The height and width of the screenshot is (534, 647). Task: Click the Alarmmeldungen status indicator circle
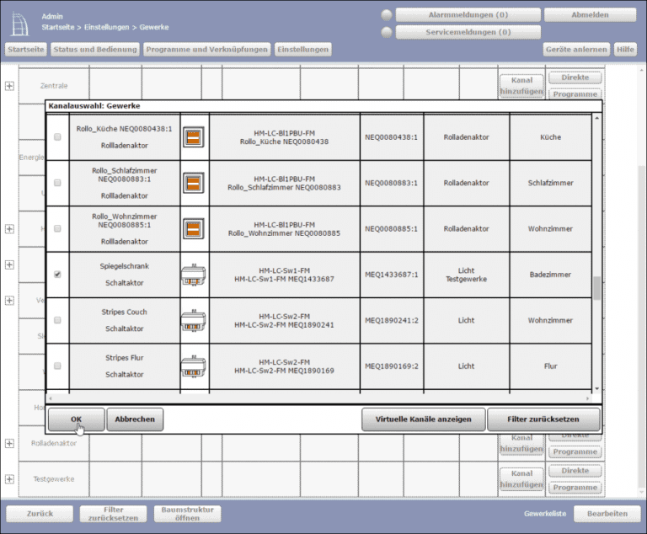pos(387,15)
